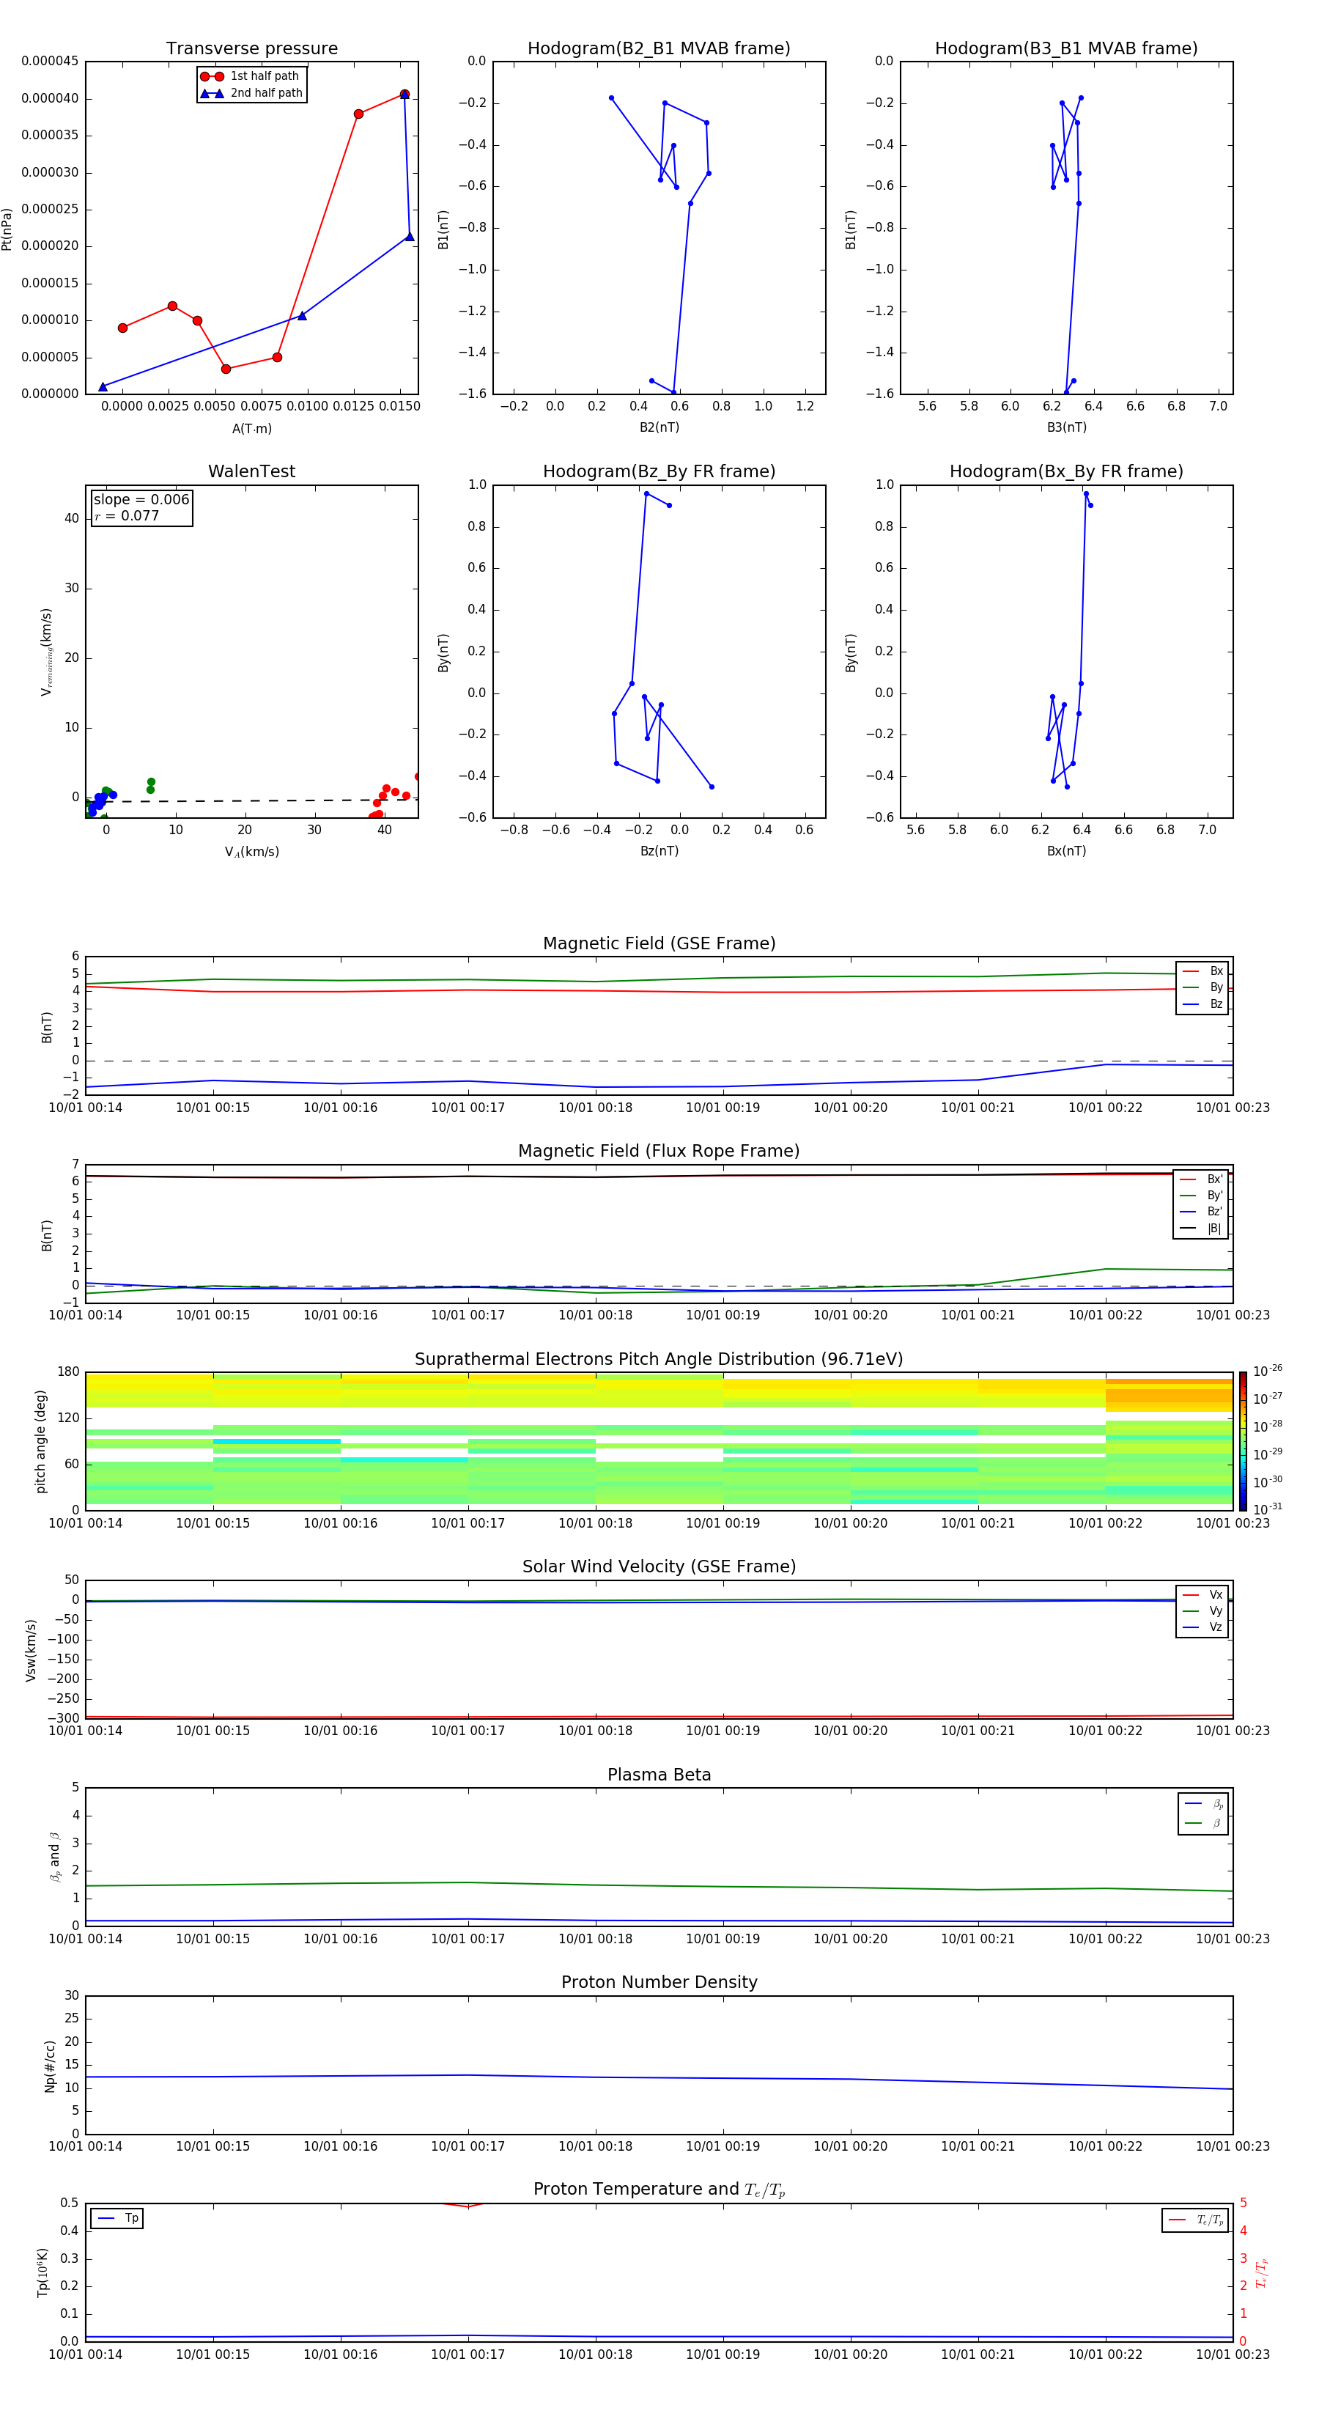
Task: Click the Solar Wind Velocity (GSE Frame) title
Action: click(x=659, y=1567)
